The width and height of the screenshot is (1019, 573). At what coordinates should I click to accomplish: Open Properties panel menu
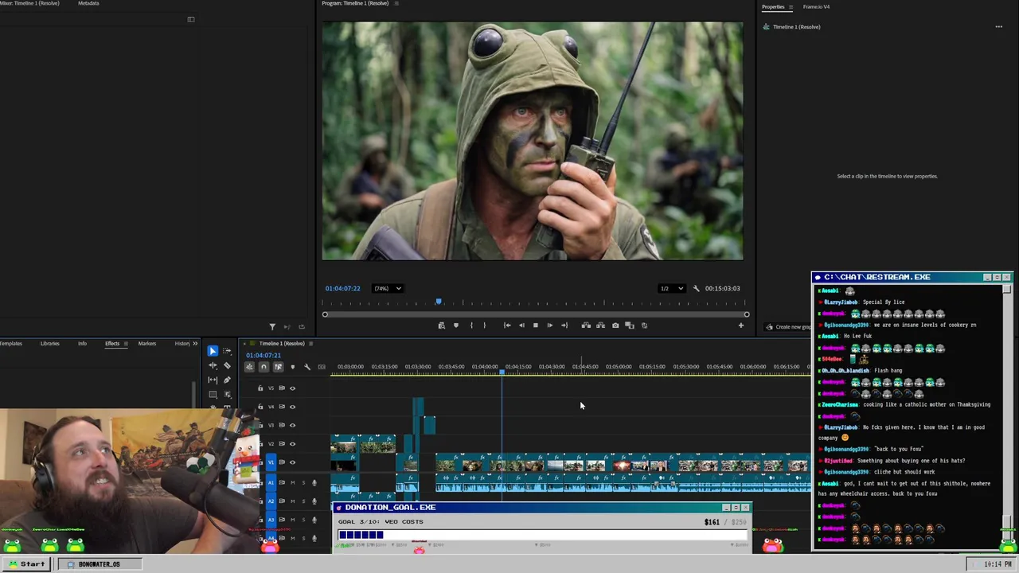click(791, 7)
